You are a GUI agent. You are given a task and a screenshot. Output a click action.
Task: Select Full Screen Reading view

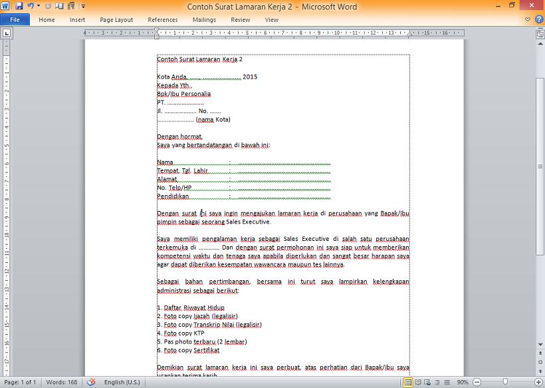(418, 382)
